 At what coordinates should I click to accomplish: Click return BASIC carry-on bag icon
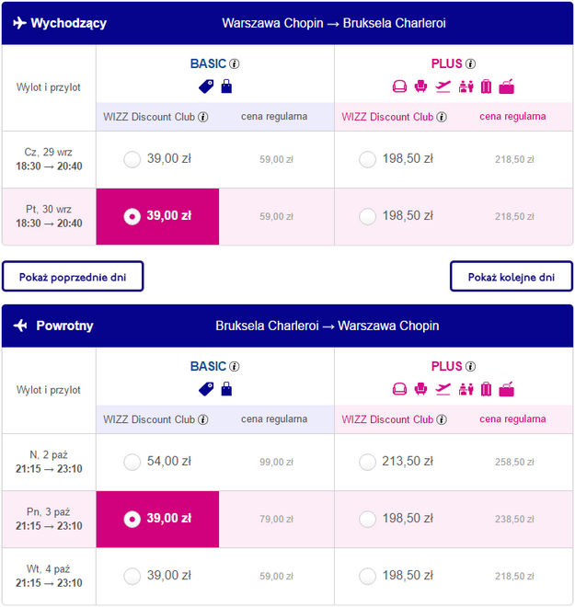[226, 389]
